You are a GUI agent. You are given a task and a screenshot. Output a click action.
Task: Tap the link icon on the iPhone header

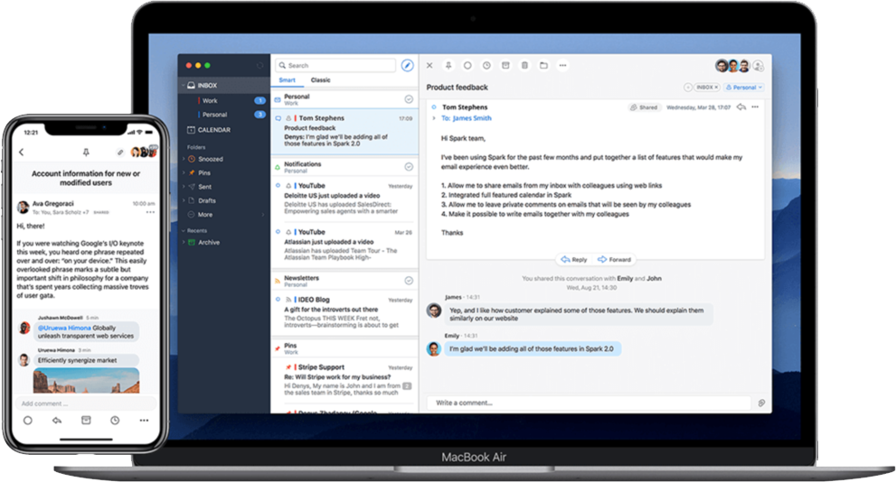pyautogui.click(x=120, y=153)
